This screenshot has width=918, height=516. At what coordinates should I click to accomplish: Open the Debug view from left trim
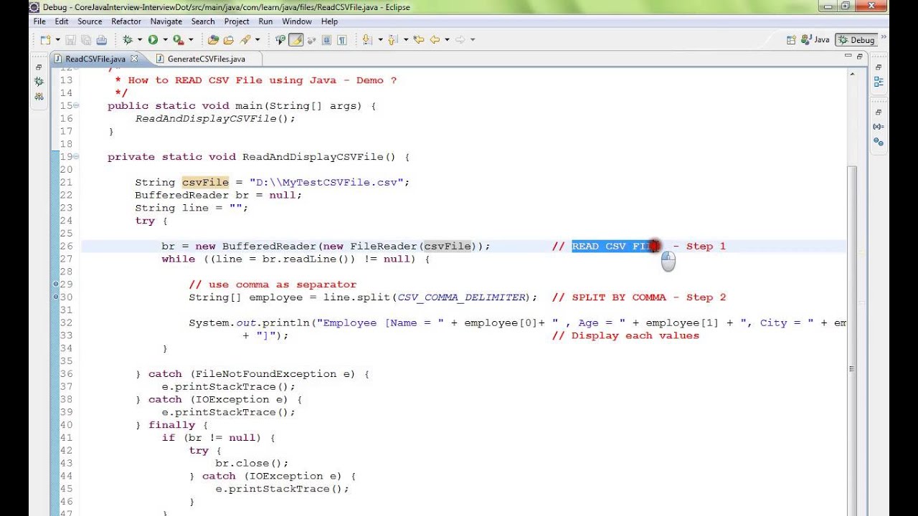tap(39, 82)
